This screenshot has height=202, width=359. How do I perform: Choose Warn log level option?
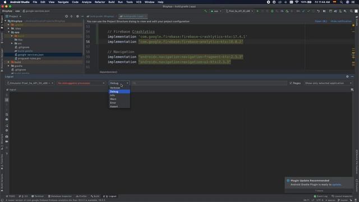[119, 99]
